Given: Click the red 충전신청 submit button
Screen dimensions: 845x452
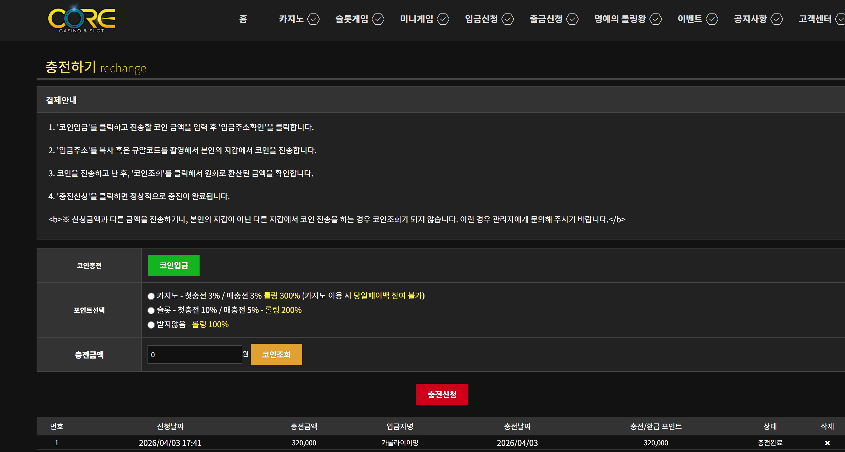Looking at the screenshot, I should pos(442,394).
